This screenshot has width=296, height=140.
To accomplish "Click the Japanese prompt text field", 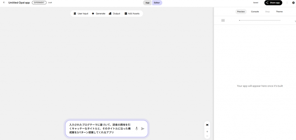I will click(x=100, y=128).
